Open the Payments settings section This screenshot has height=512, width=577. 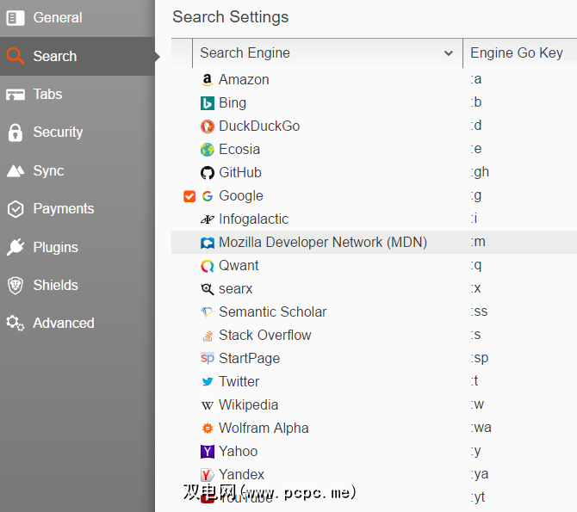click(x=63, y=209)
